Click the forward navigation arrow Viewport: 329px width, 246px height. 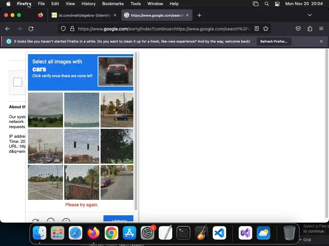click(x=19, y=29)
